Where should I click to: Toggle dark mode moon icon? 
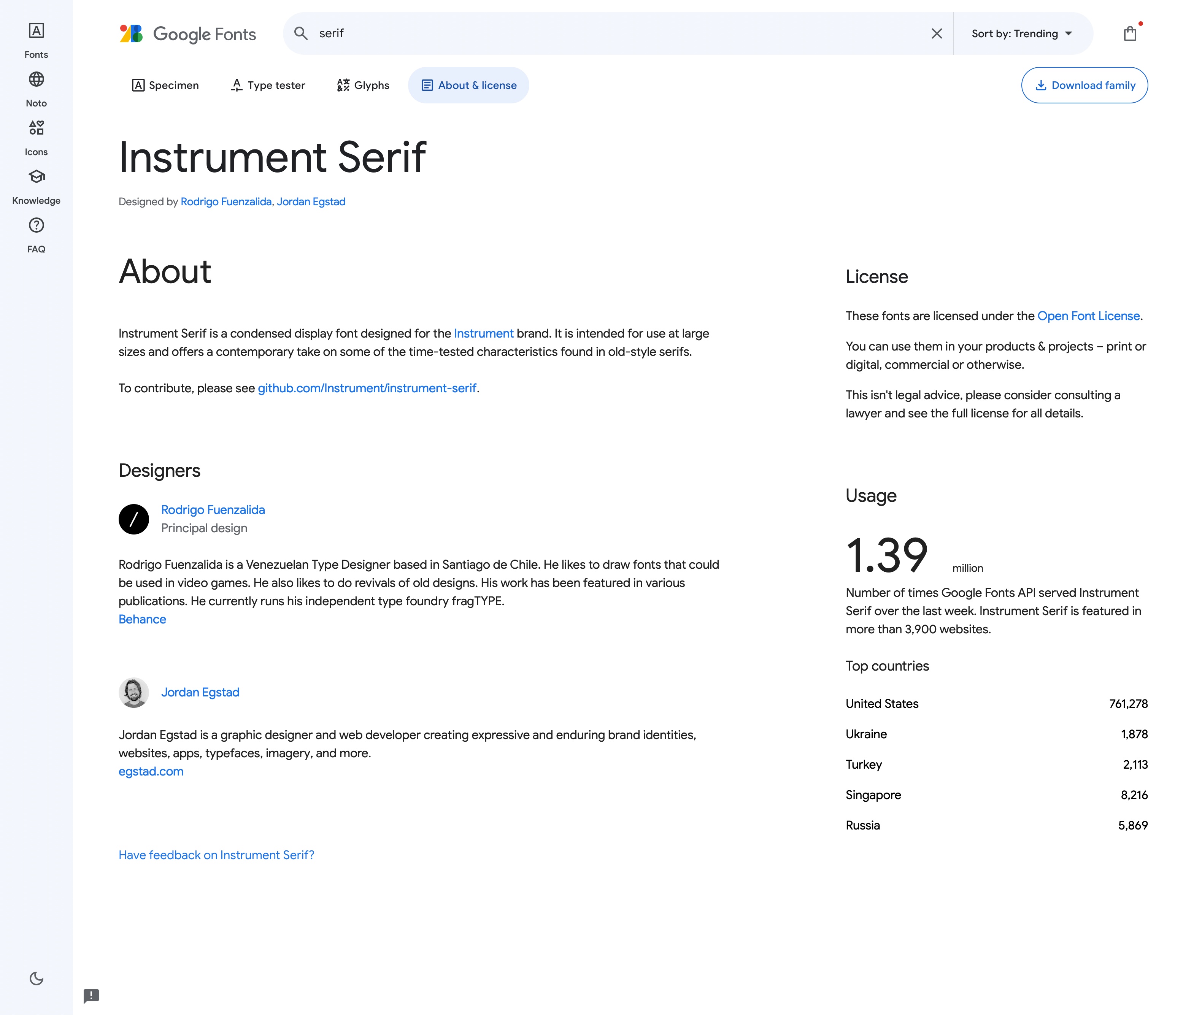(x=36, y=978)
